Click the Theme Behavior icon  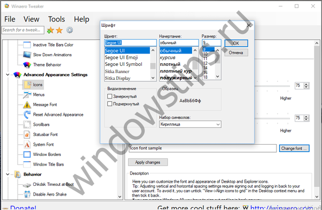[27, 65]
